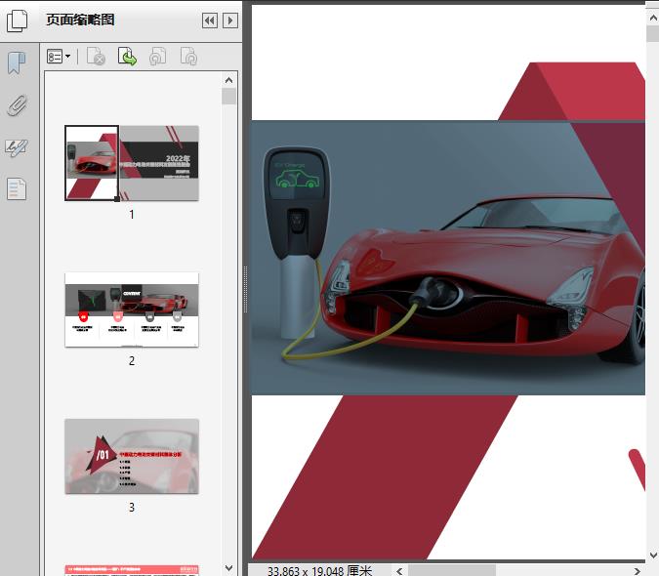Open the page thumbnails panel icon

pyautogui.click(x=18, y=21)
